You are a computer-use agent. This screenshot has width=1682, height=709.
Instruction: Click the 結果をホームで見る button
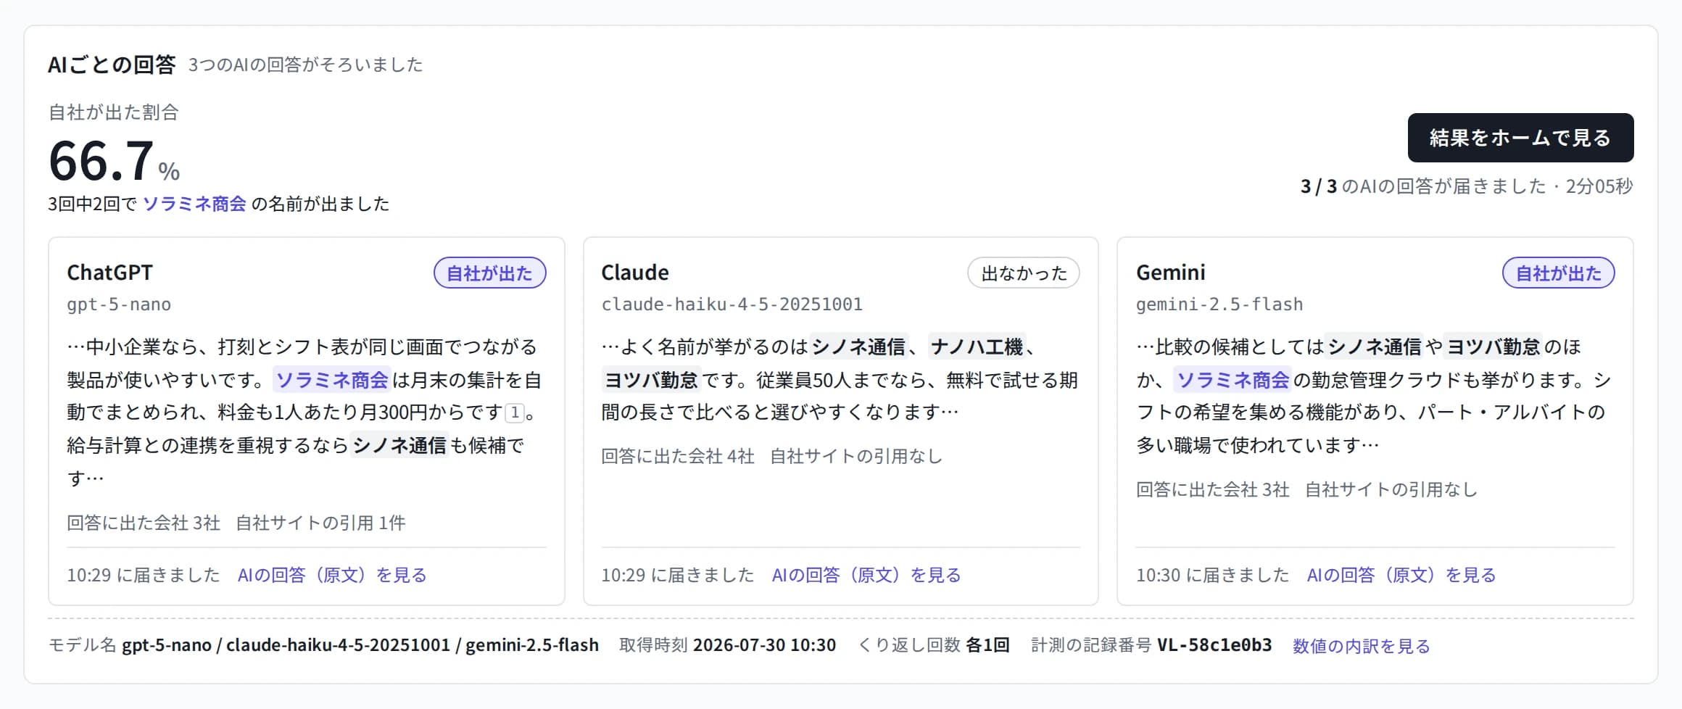click(1520, 138)
